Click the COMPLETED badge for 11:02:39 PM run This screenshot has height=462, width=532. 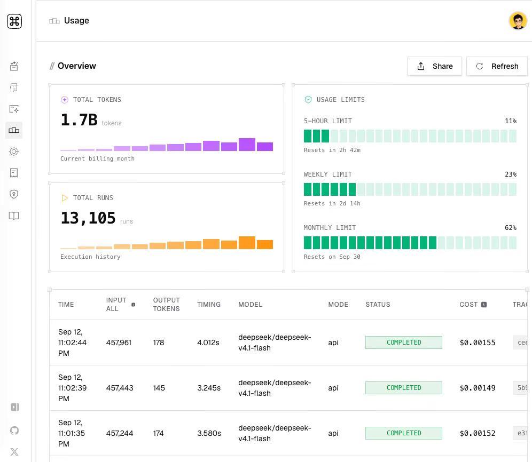[404, 388]
